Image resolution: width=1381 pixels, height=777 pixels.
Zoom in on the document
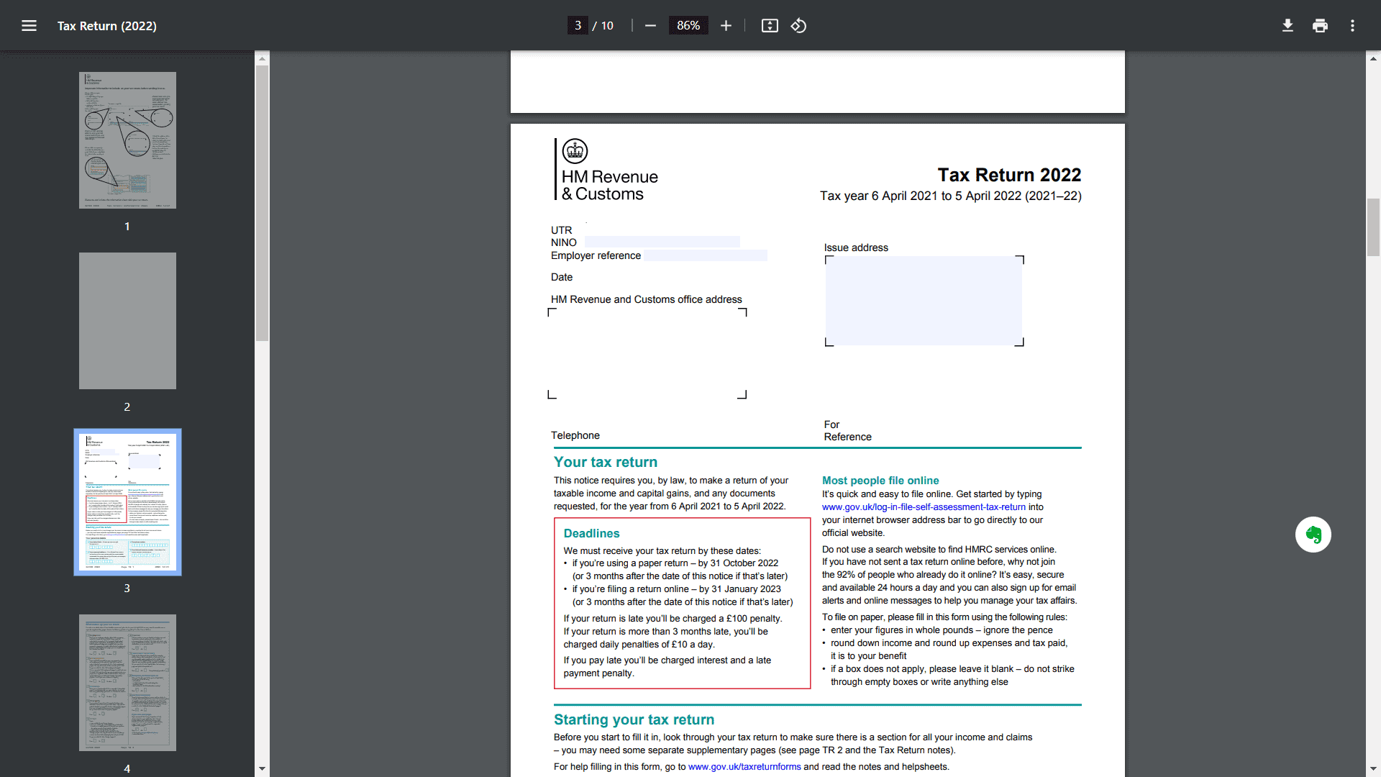[726, 25]
